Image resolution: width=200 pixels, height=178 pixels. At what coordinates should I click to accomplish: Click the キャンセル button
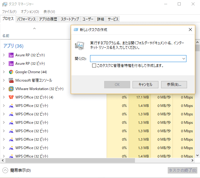[145, 85]
